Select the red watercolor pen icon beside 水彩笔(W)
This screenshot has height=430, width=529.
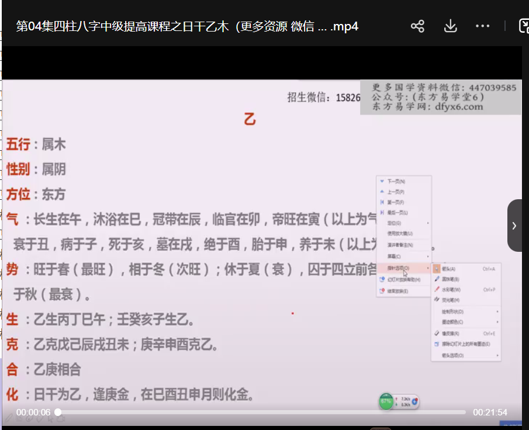click(x=437, y=289)
